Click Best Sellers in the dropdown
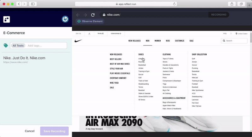Viewport: 252px width, 137px height. pyautogui.click(x=116, y=59)
